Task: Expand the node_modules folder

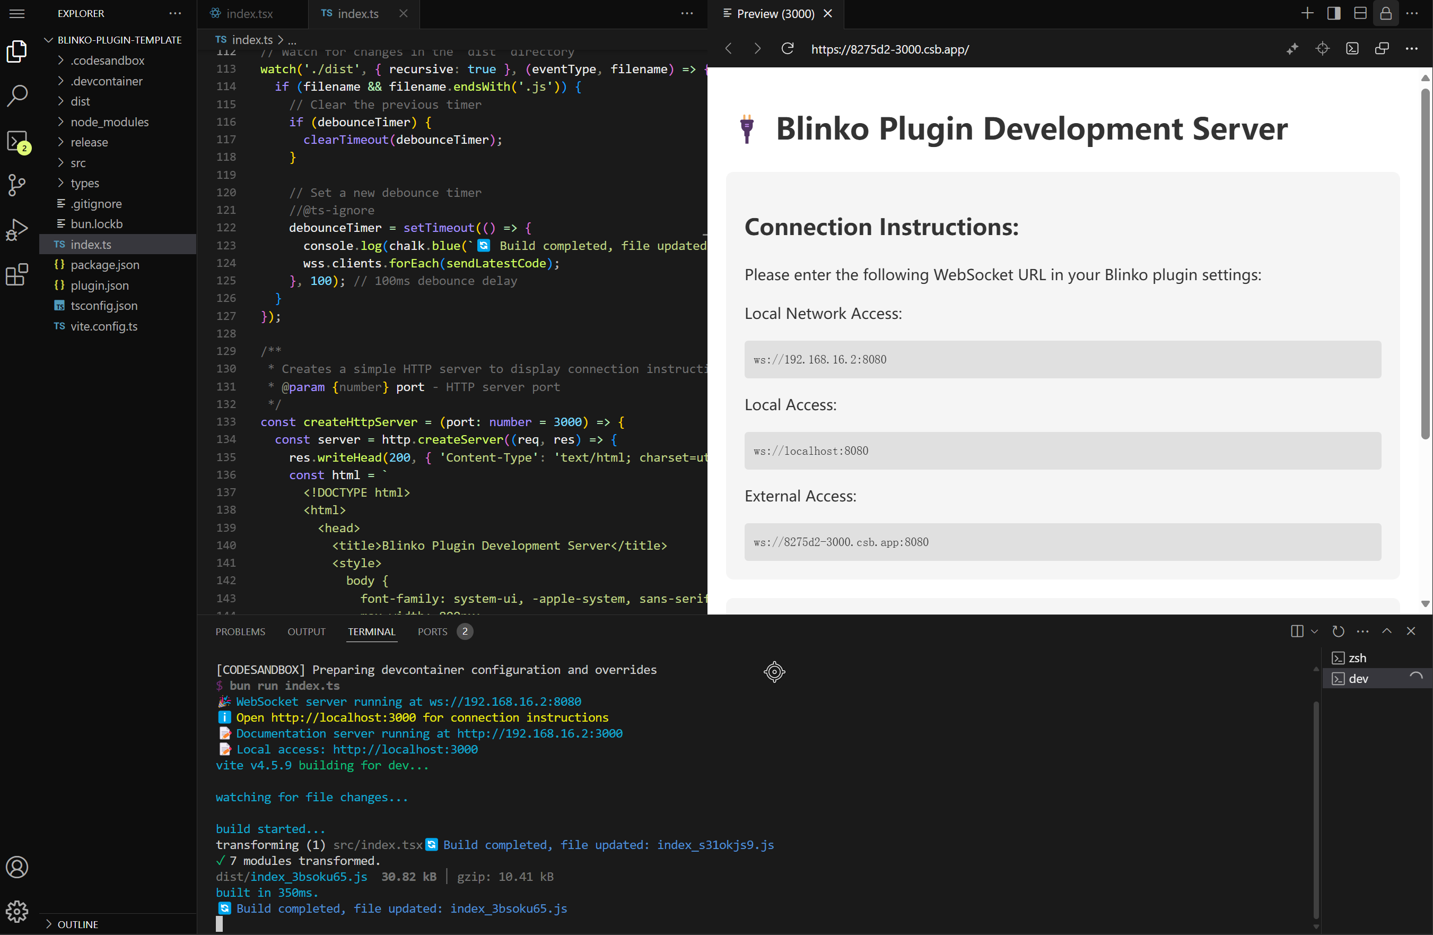Action: (117, 122)
